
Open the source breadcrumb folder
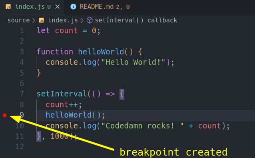(18, 20)
